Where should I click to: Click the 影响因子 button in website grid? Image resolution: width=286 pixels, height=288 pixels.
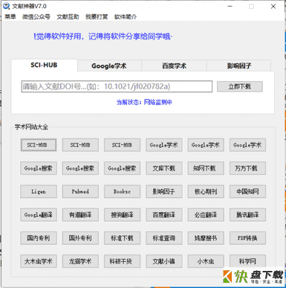click(x=164, y=191)
